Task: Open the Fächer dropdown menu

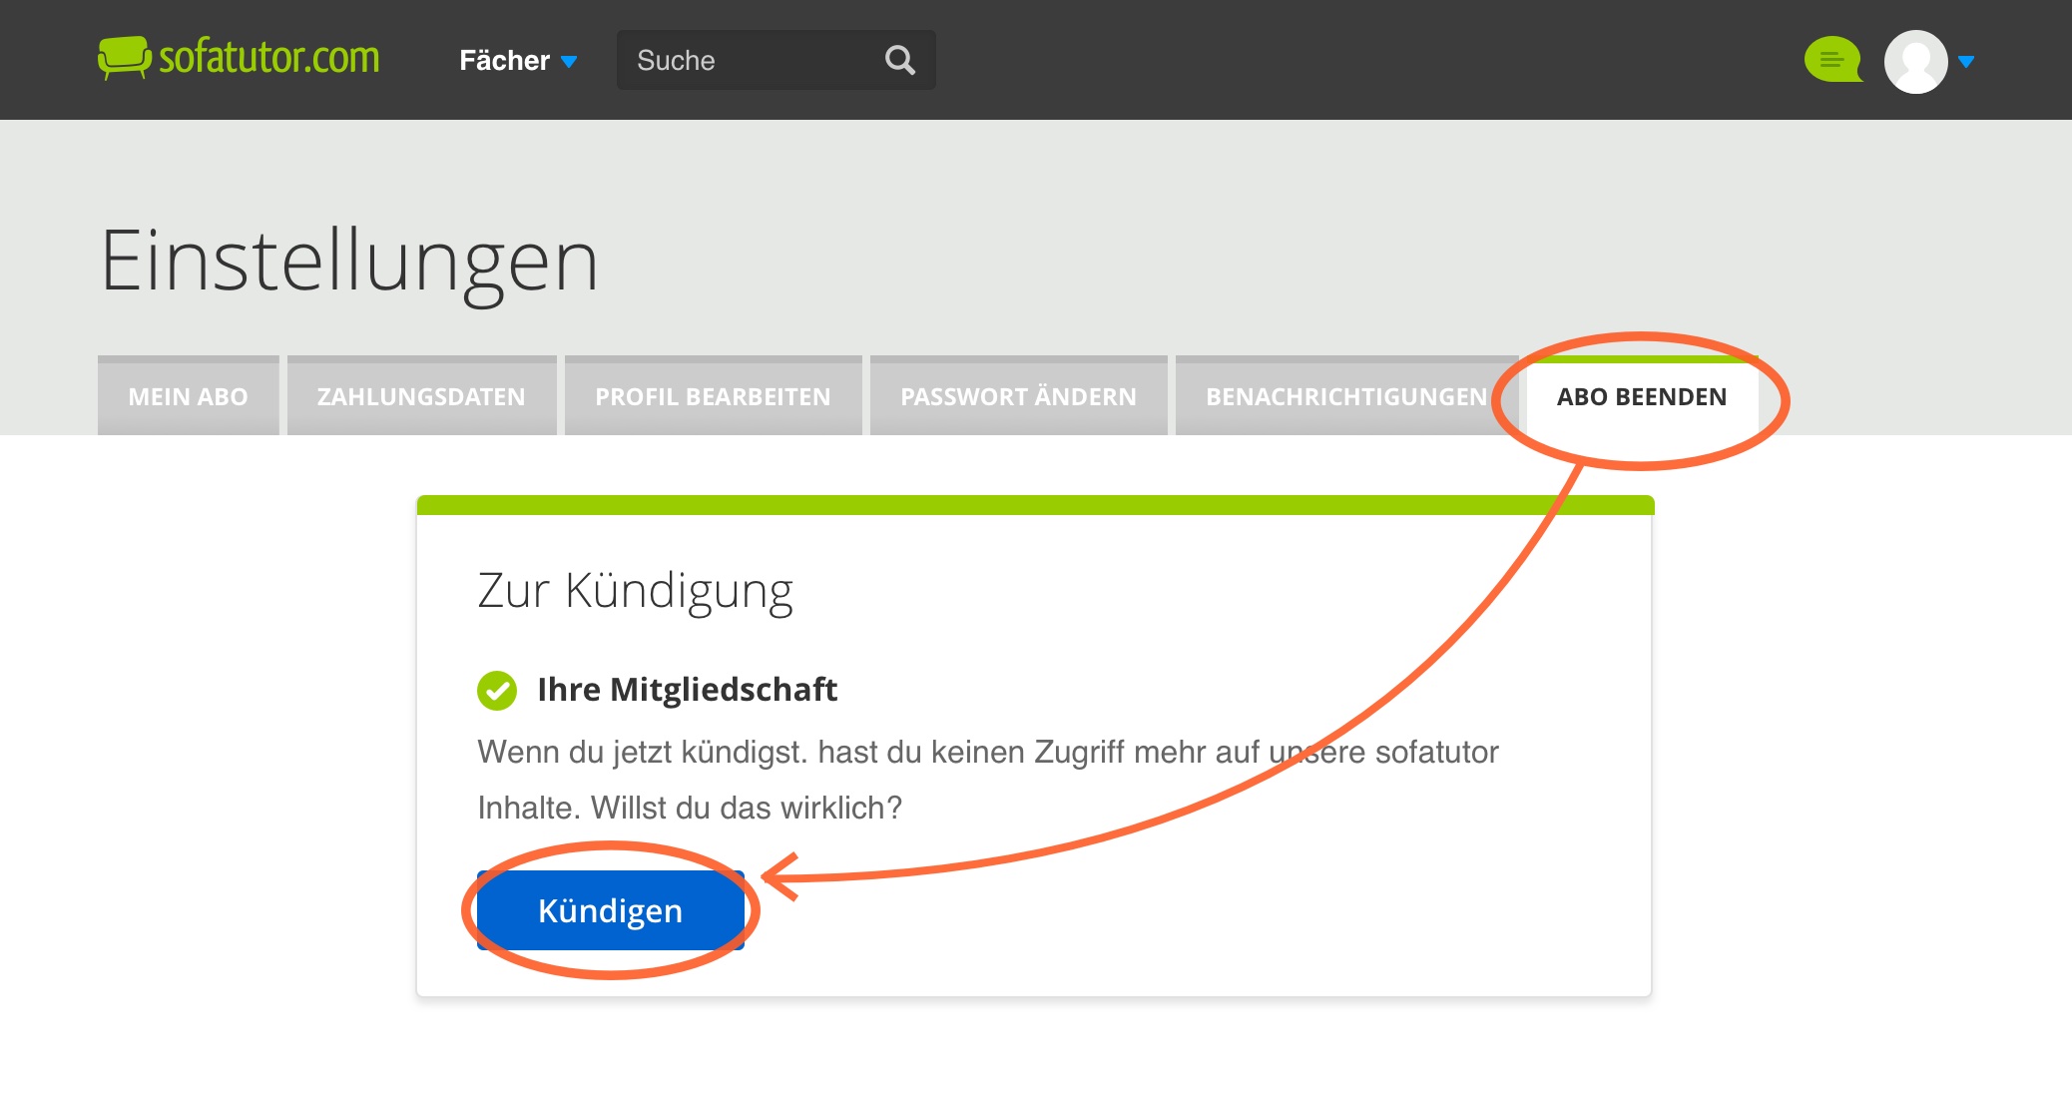Action: pyautogui.click(x=517, y=61)
